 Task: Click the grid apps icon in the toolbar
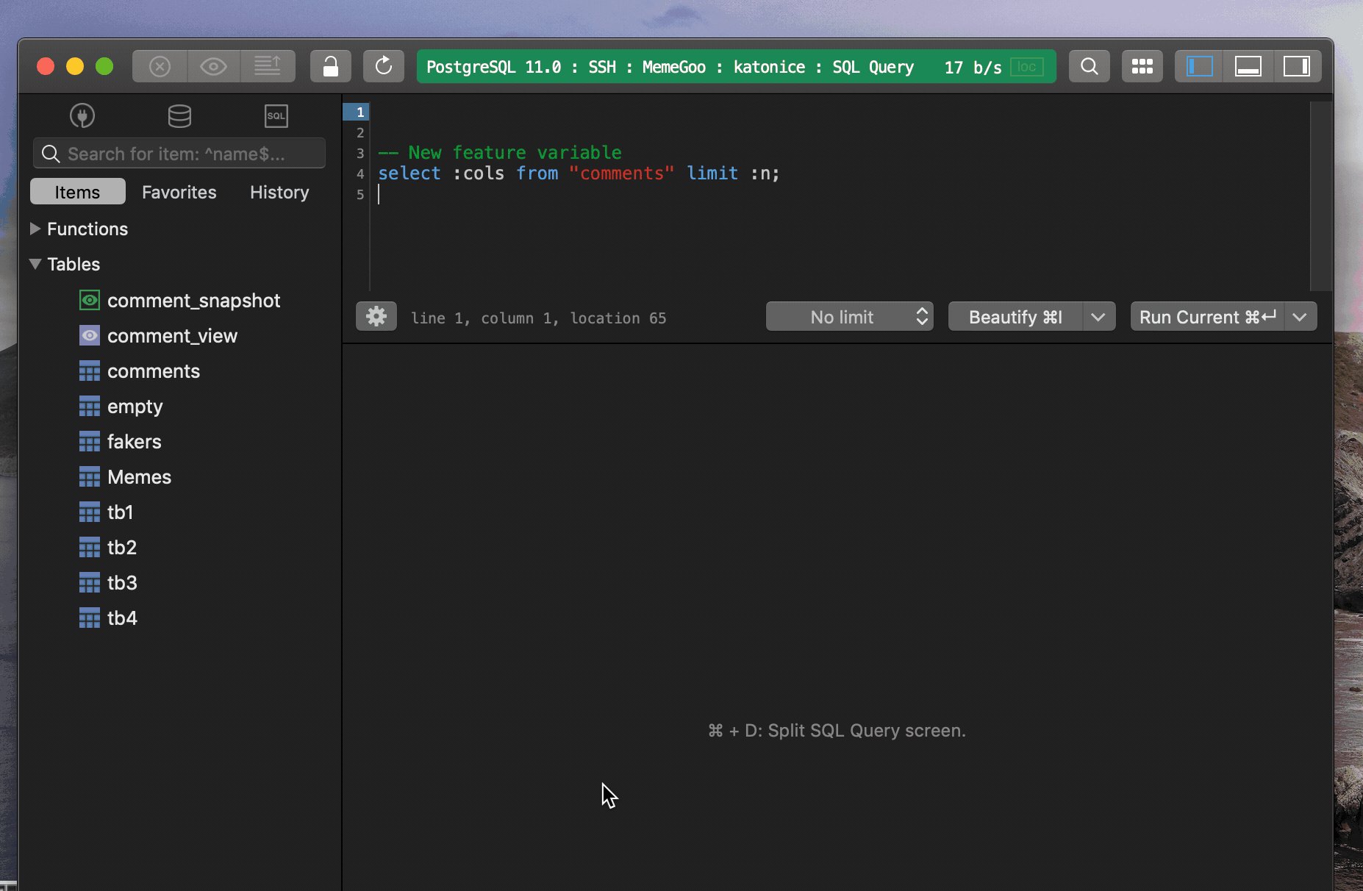(x=1142, y=66)
